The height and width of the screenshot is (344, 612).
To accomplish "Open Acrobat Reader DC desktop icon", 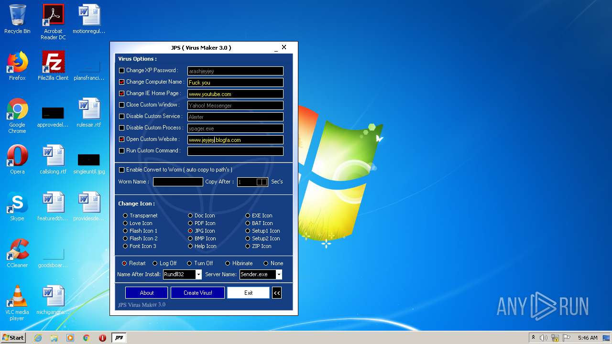I will click(53, 21).
